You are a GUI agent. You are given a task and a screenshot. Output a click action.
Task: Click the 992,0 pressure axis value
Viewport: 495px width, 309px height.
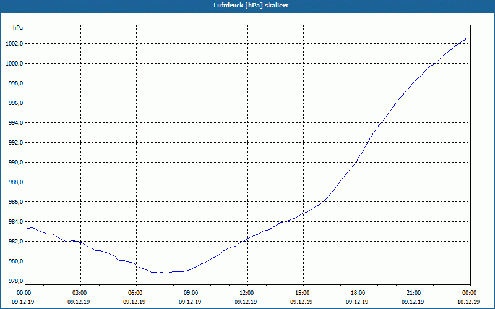16,143
